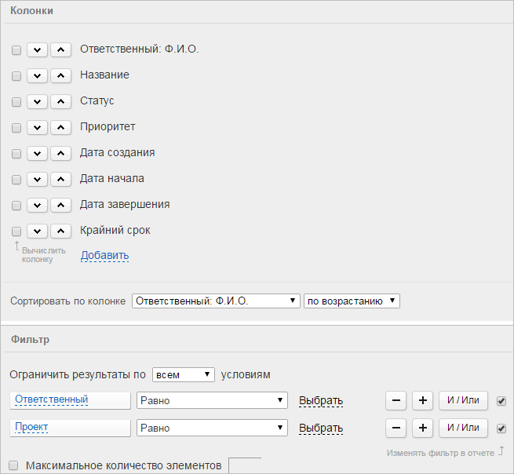
Task: Click the 'Проект' filter field link
Action: pyautogui.click(x=31, y=427)
